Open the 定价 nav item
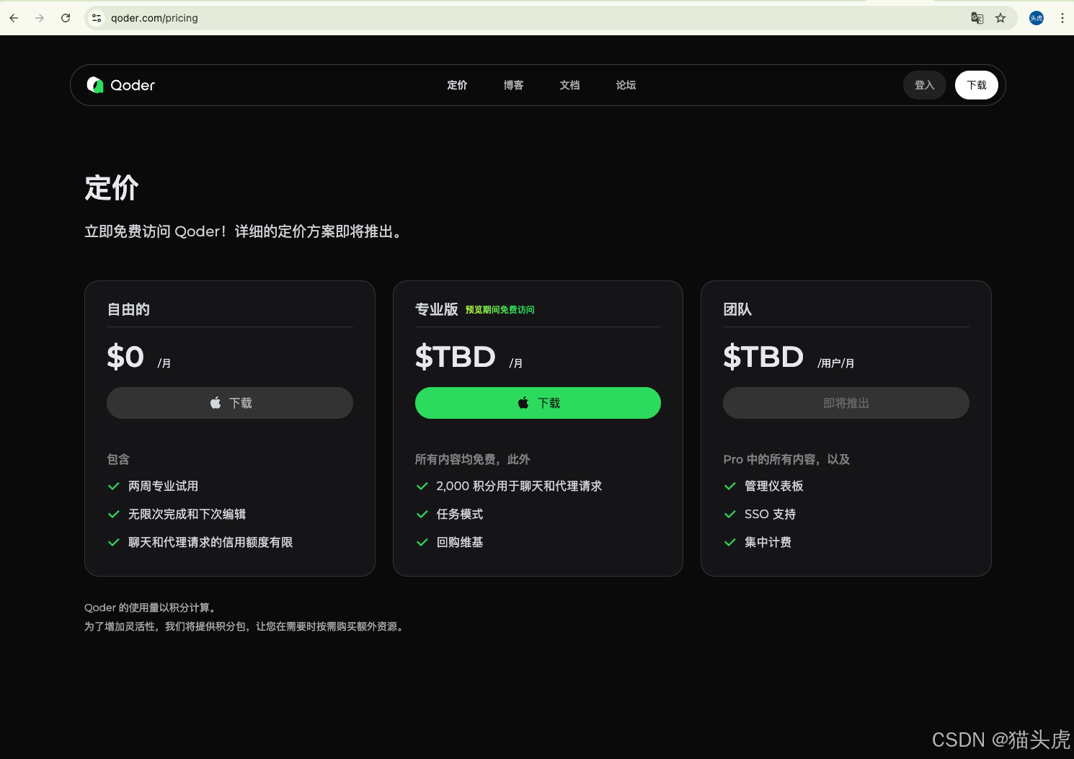 (457, 85)
